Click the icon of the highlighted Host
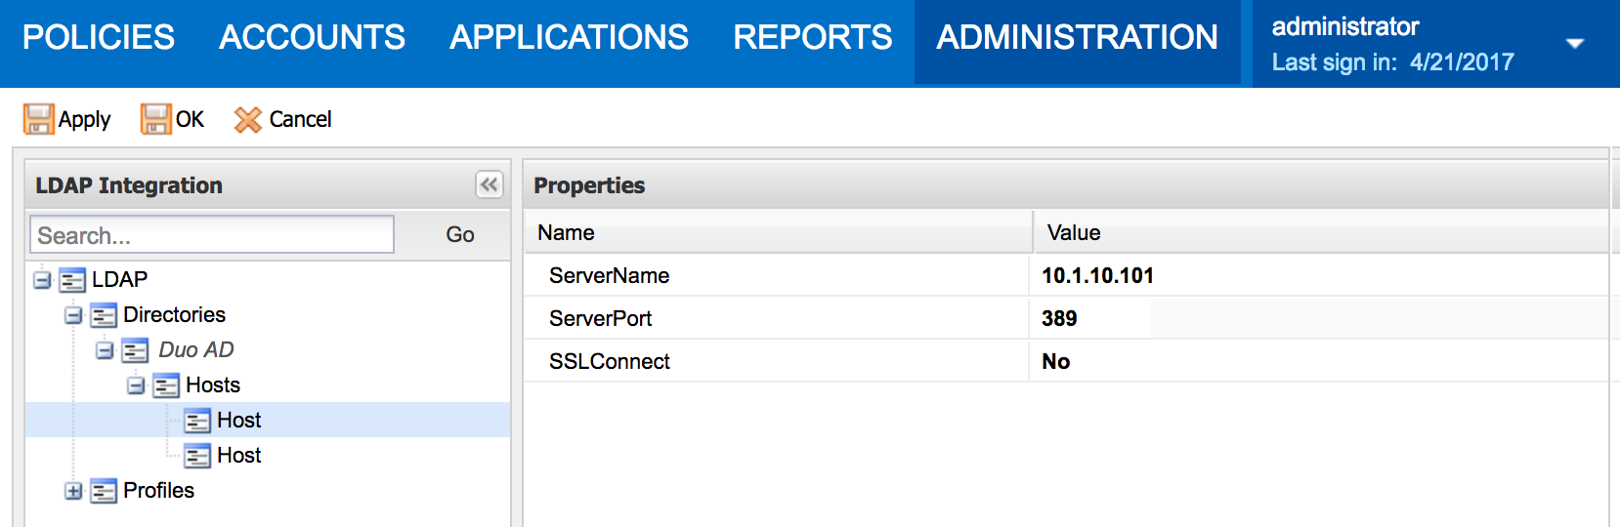1620x527 pixels. [197, 421]
